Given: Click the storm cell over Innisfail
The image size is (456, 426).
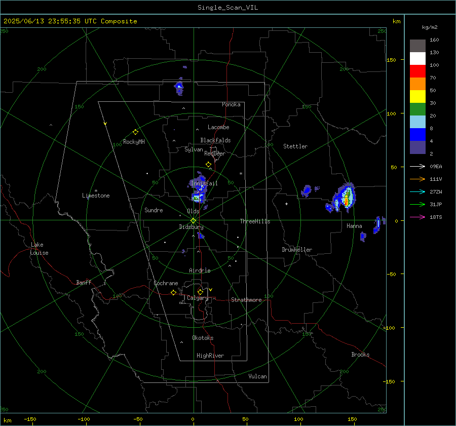Looking at the screenshot, I should (x=198, y=188).
